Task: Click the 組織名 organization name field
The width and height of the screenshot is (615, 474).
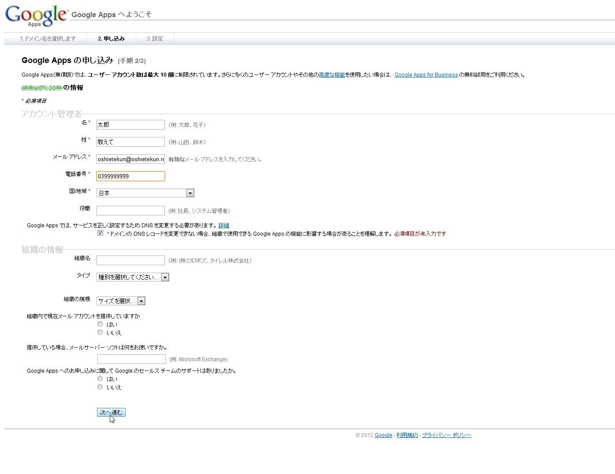Action: (x=130, y=260)
